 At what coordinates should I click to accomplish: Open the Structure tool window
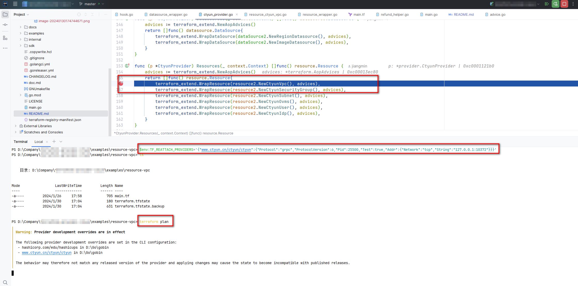[x=5, y=38]
